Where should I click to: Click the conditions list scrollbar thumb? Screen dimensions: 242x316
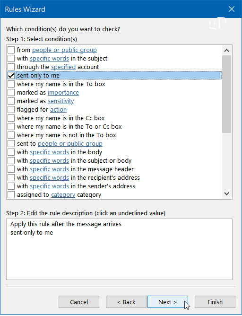point(226,94)
